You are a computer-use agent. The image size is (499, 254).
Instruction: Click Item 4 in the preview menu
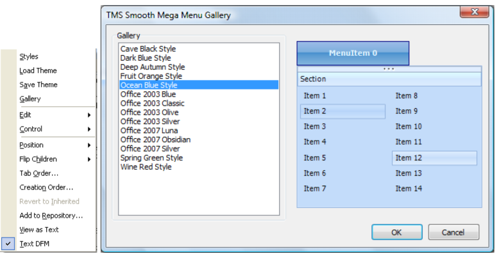point(315,142)
